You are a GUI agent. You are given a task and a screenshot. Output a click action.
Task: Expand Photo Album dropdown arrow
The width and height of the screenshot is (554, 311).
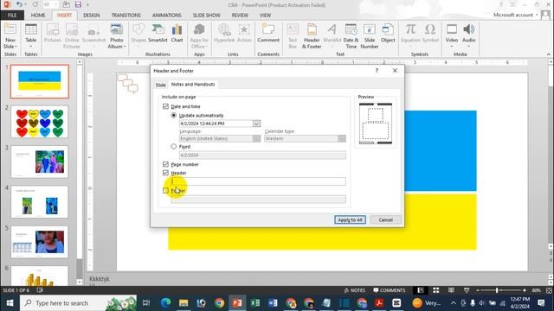click(125, 47)
